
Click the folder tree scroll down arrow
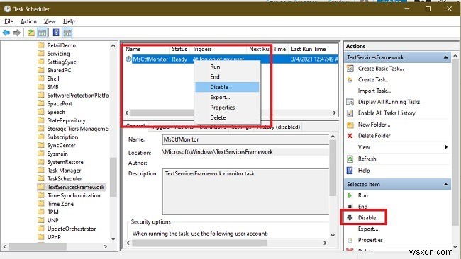(x=113, y=239)
